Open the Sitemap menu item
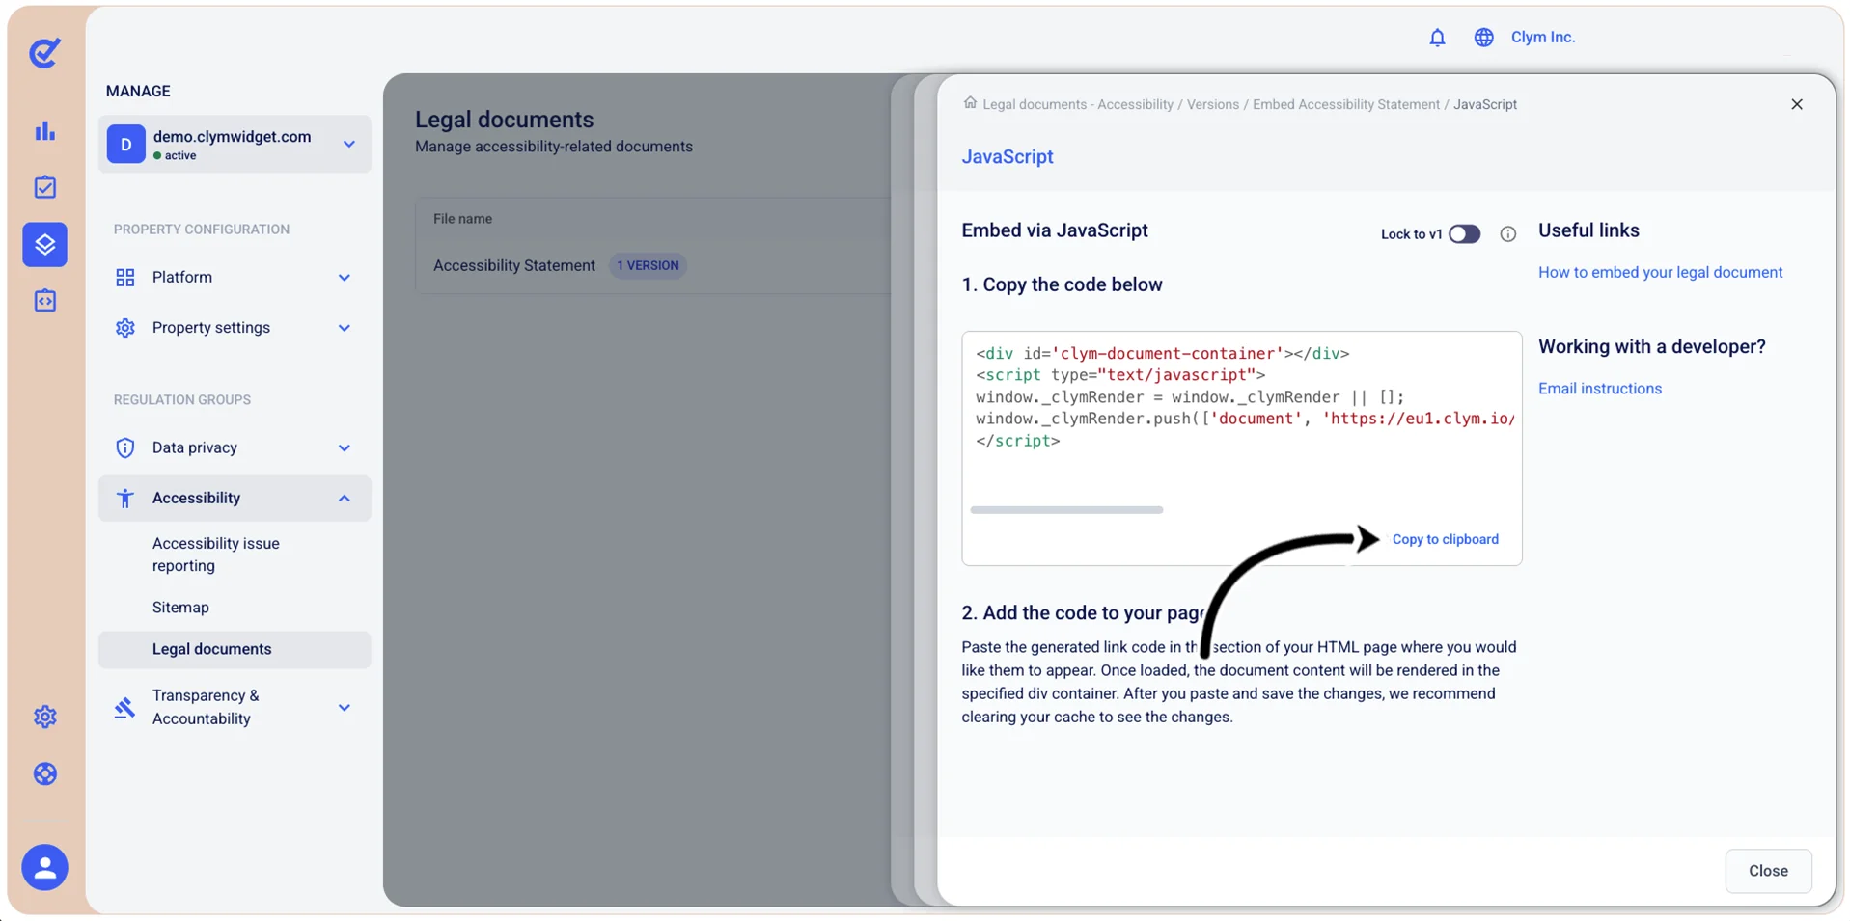Viewport: 1850px width, 921px height. pos(180,608)
